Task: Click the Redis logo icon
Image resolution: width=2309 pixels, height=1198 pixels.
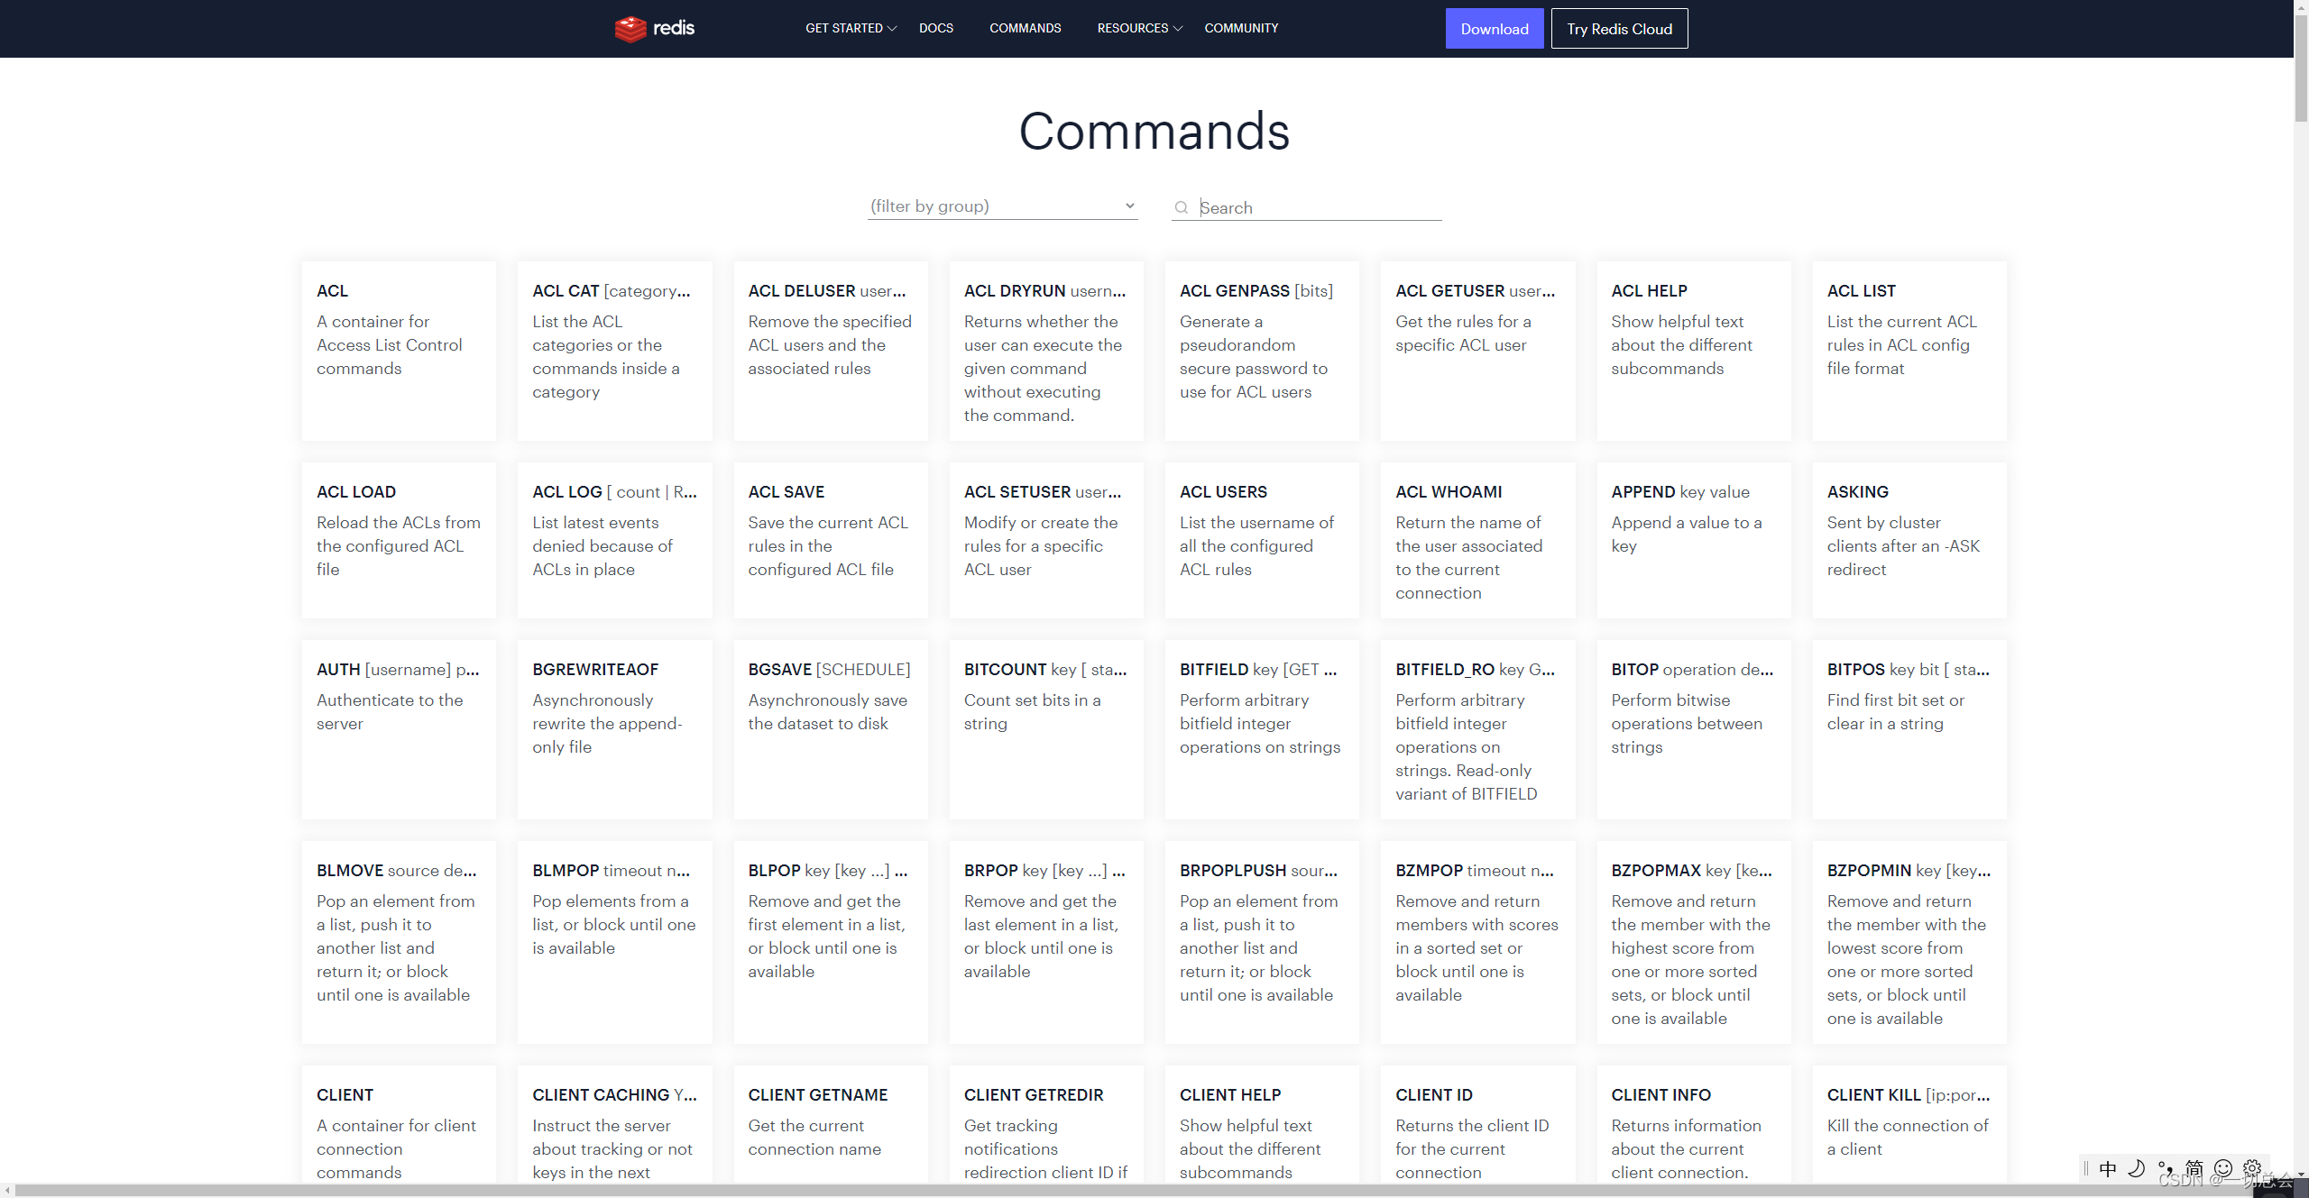Action: 630,29
